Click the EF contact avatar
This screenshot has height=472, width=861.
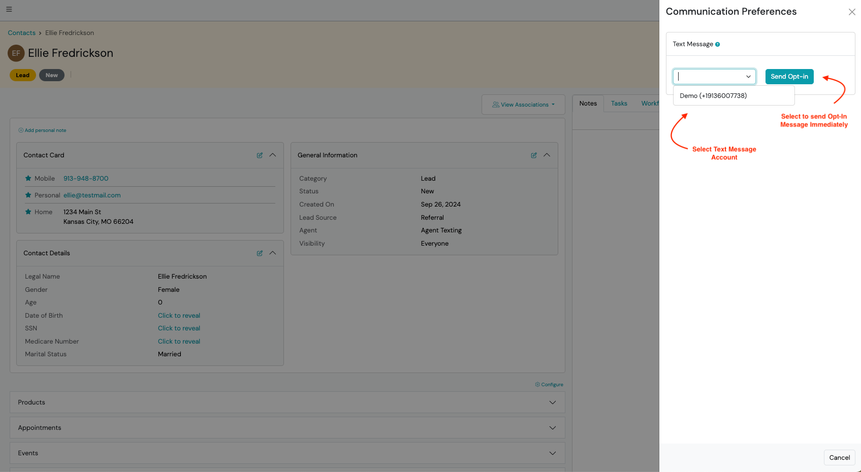tap(16, 53)
